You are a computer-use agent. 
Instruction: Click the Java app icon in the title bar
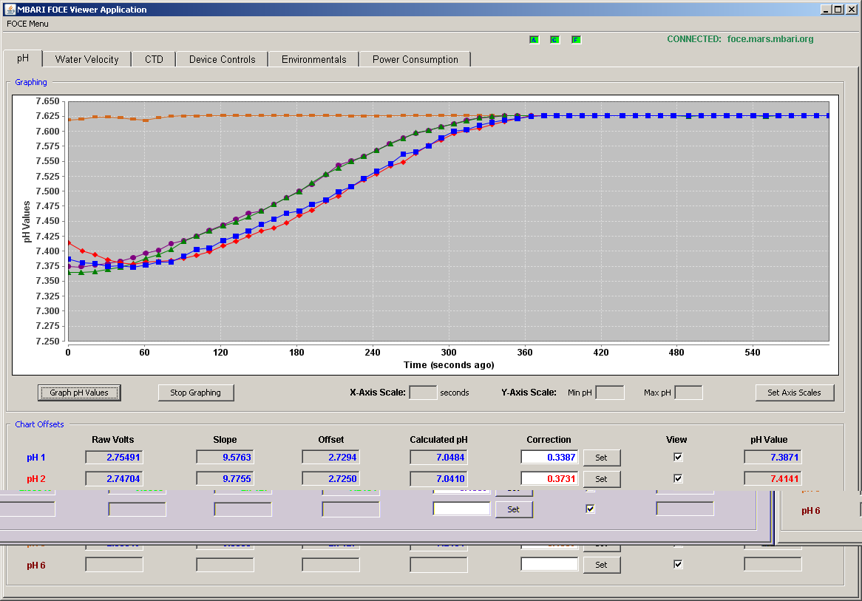(x=10, y=9)
